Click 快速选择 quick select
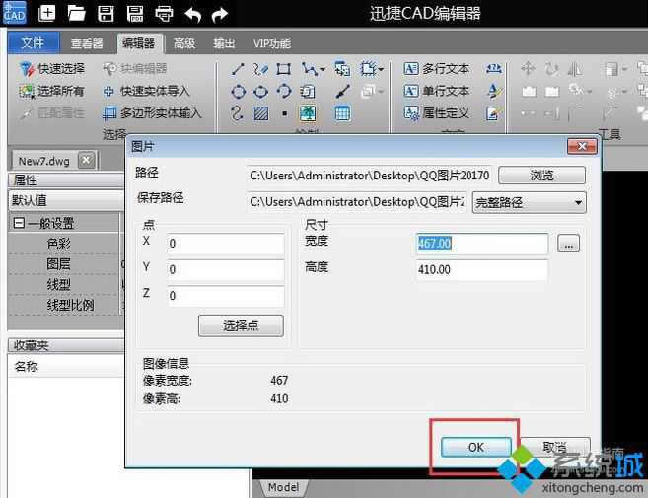The height and width of the screenshot is (498, 648). (52, 69)
